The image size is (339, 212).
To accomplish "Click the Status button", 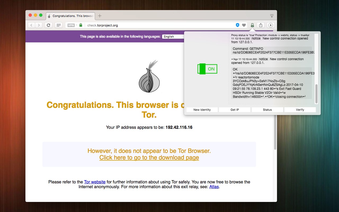I will point(267,110).
